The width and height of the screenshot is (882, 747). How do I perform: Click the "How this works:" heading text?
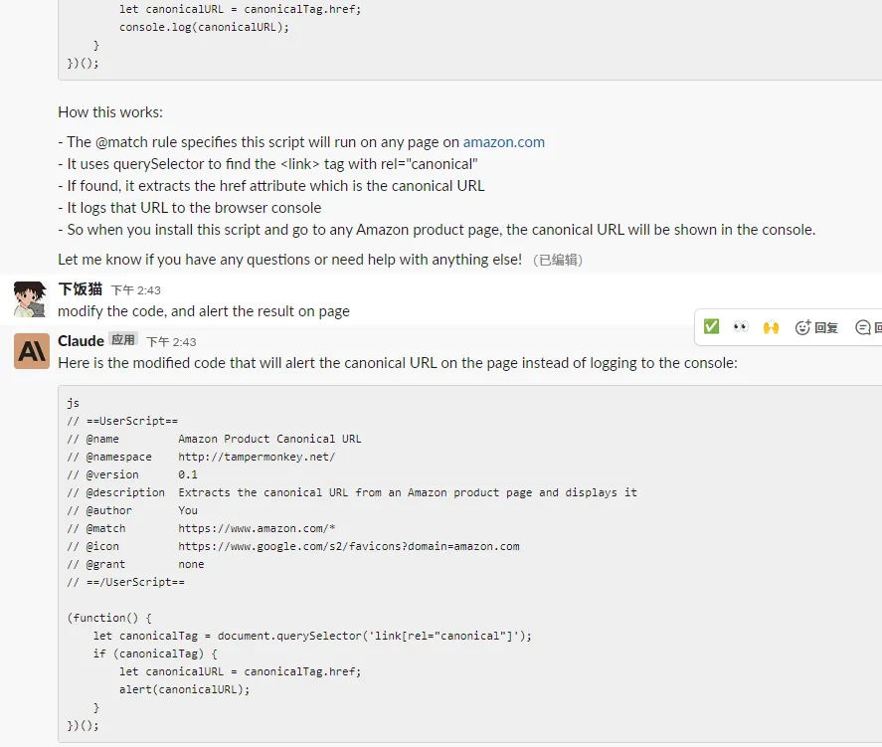click(x=110, y=112)
